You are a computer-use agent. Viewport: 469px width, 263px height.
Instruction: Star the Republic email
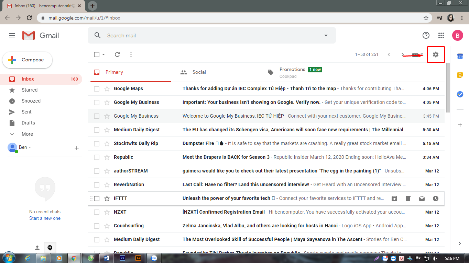pos(107,157)
